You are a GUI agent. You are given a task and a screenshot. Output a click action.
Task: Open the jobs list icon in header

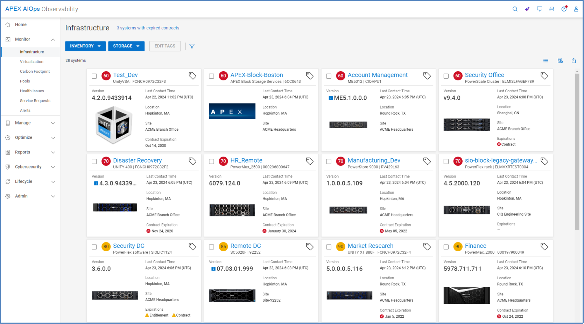(x=551, y=9)
